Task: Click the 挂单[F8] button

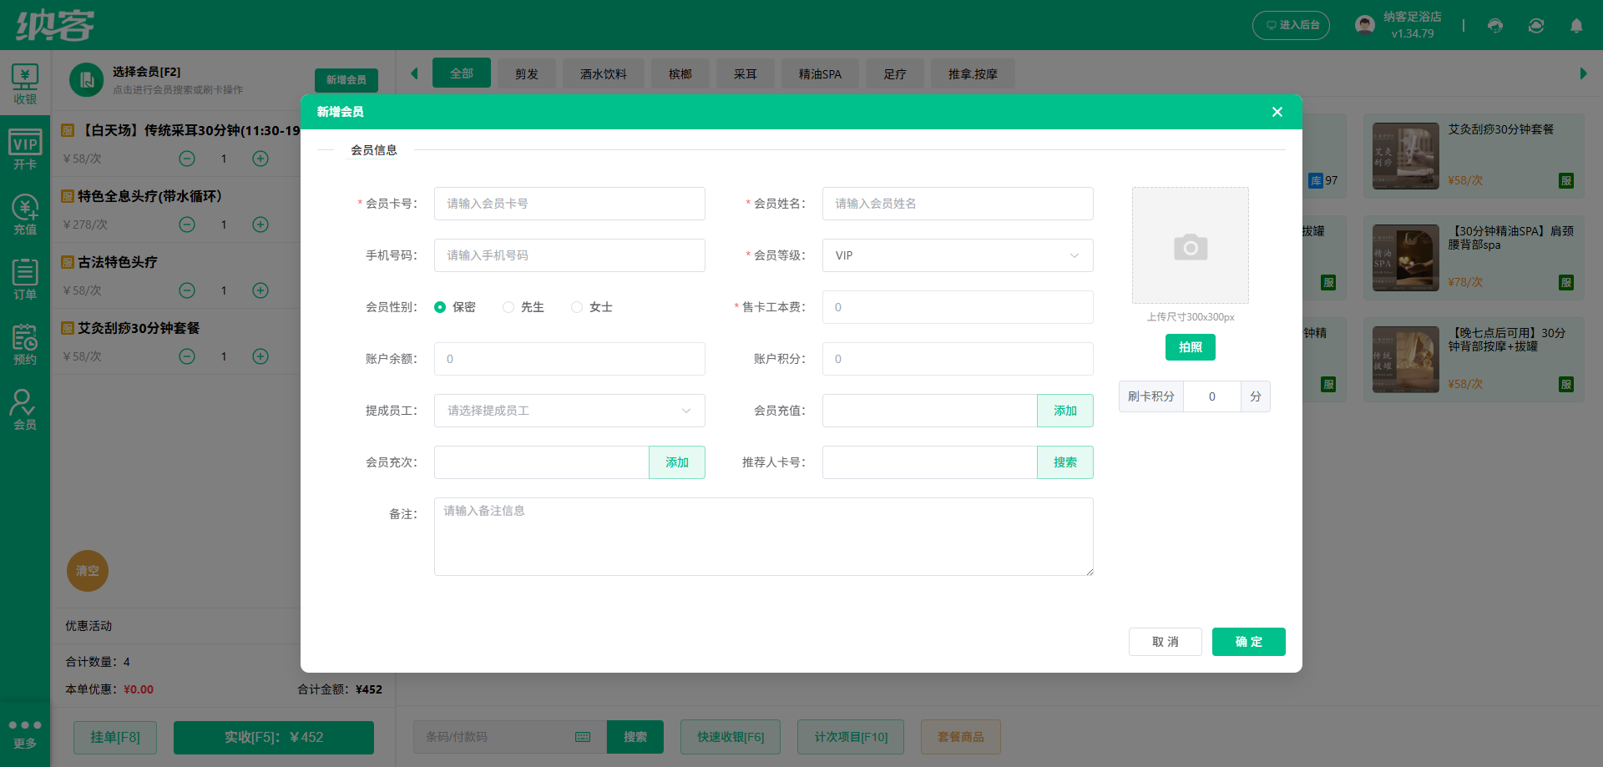Action: coord(115,737)
